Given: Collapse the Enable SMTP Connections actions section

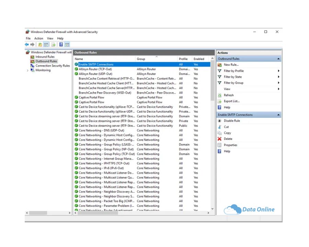Looking at the screenshot, I should click(x=278, y=115).
